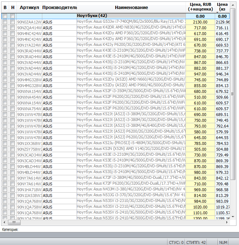Select article cell 90NZSY758W

29,149
